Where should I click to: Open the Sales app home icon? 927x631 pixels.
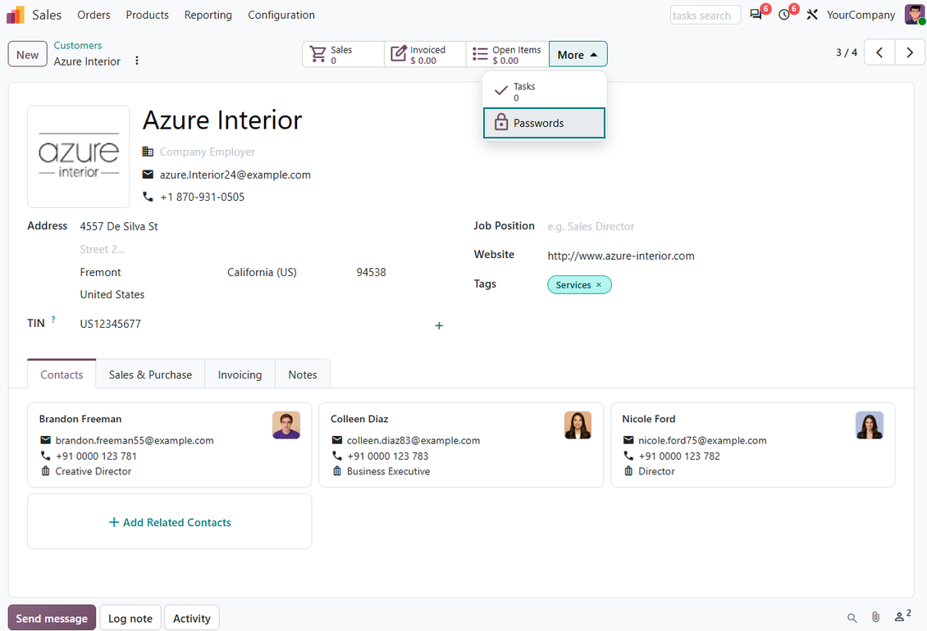coord(16,15)
